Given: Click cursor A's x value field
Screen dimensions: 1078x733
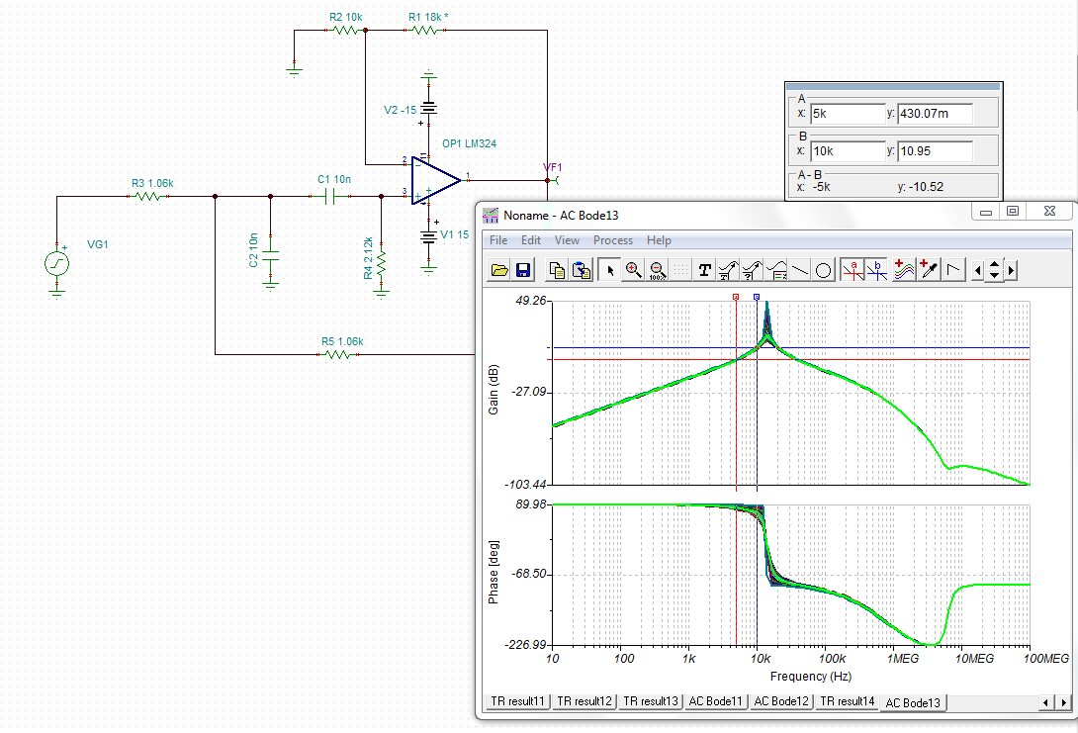Looking at the screenshot, I should 847,115.
